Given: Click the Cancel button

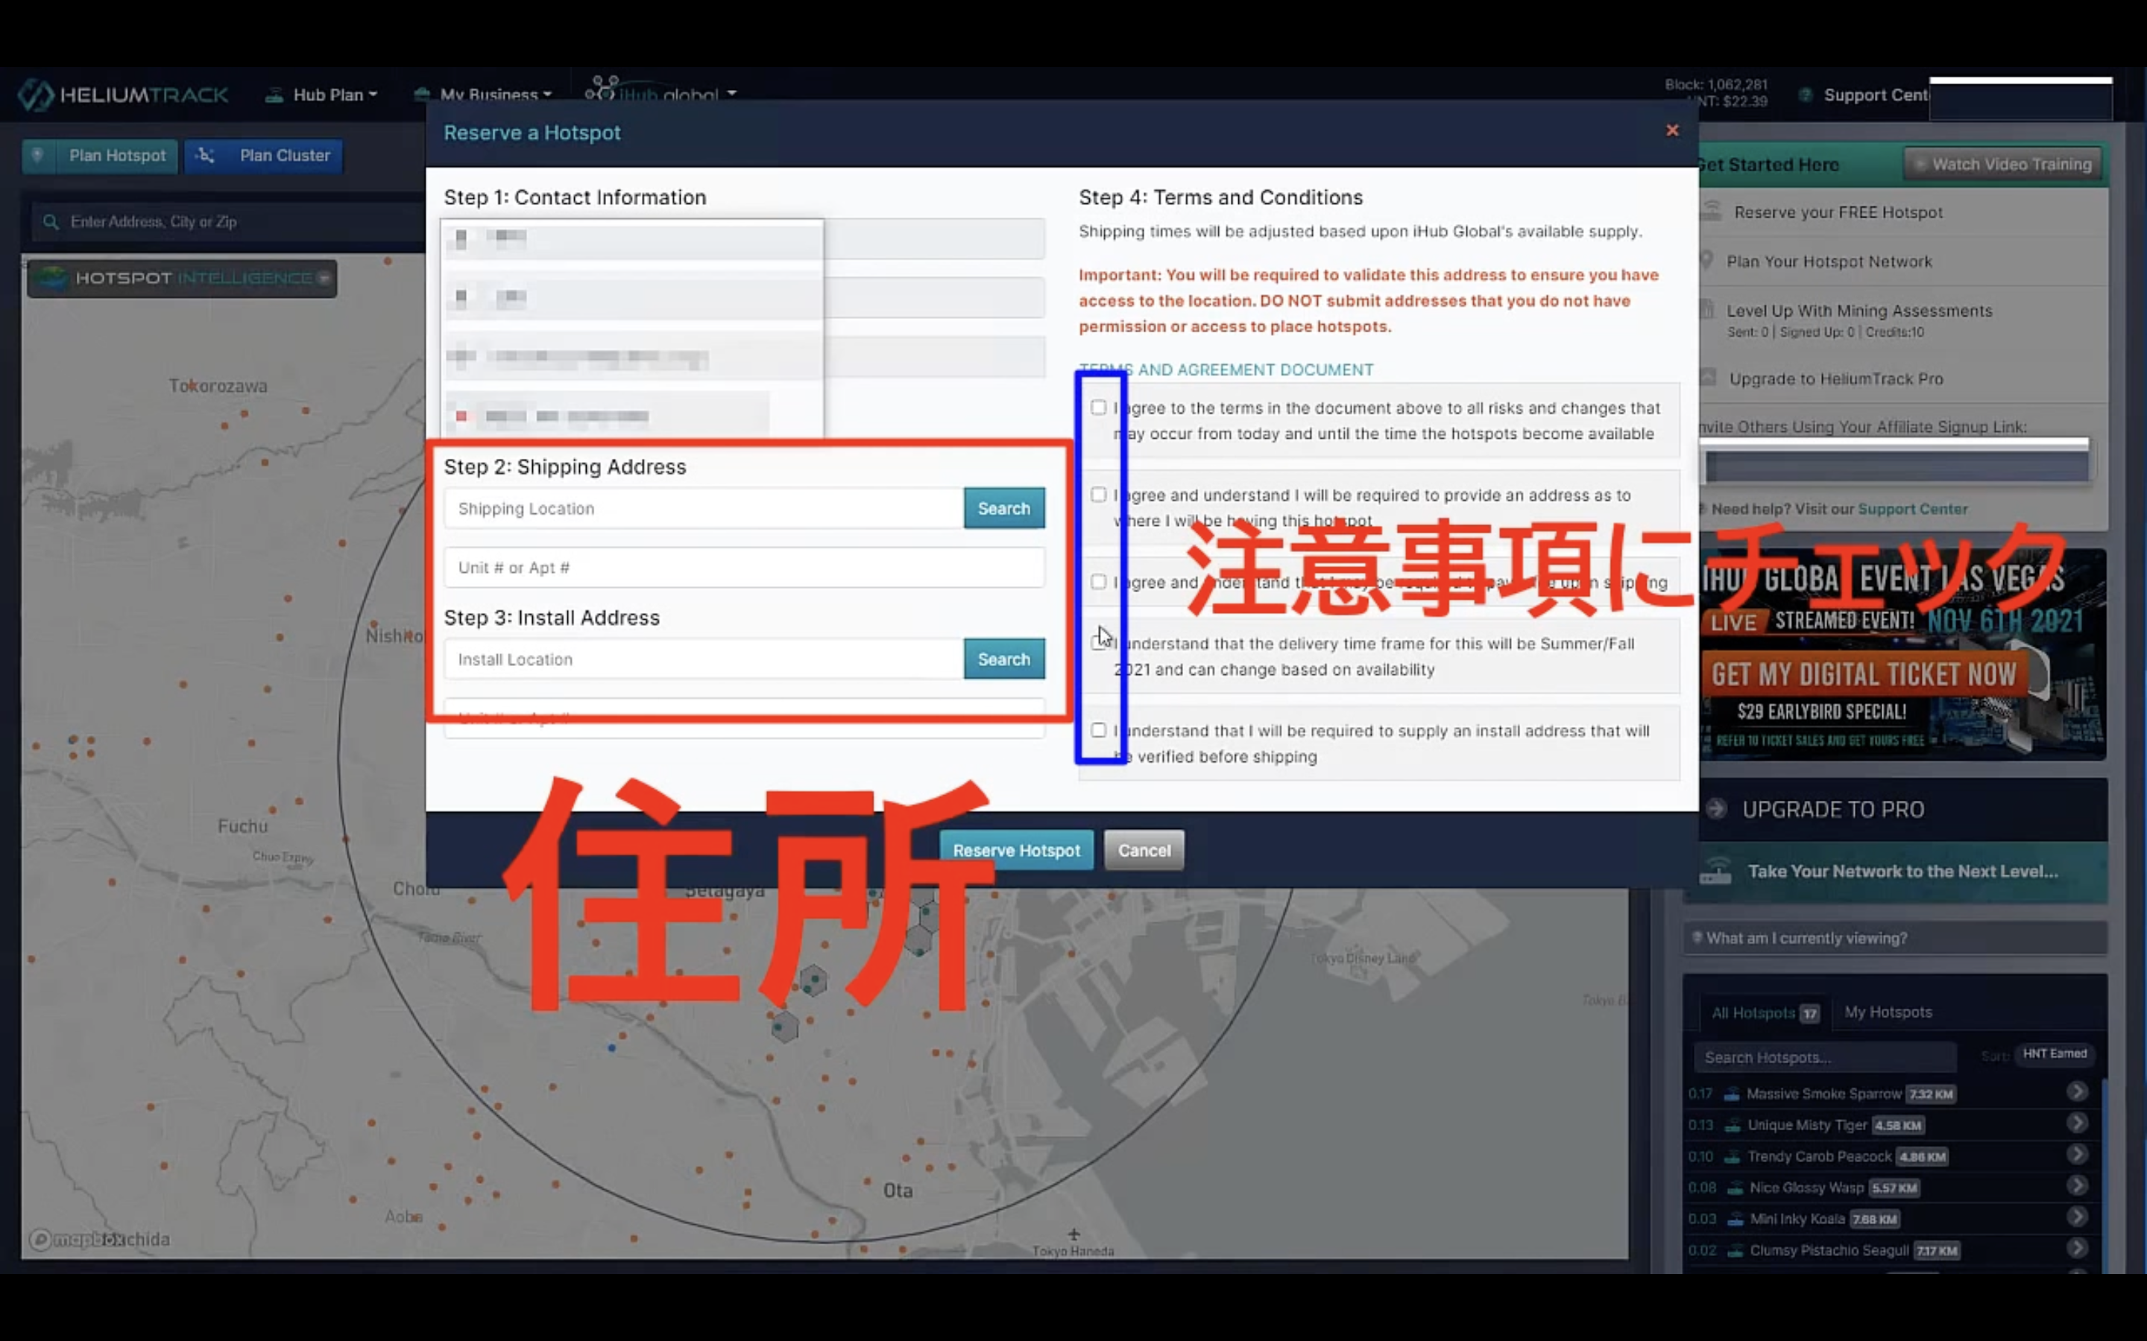Looking at the screenshot, I should 1144,851.
